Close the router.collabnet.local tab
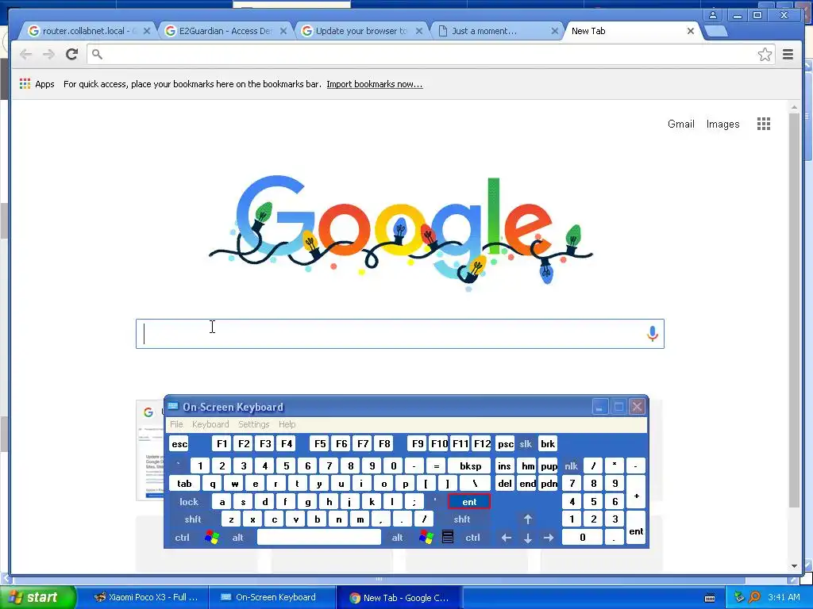 click(147, 31)
